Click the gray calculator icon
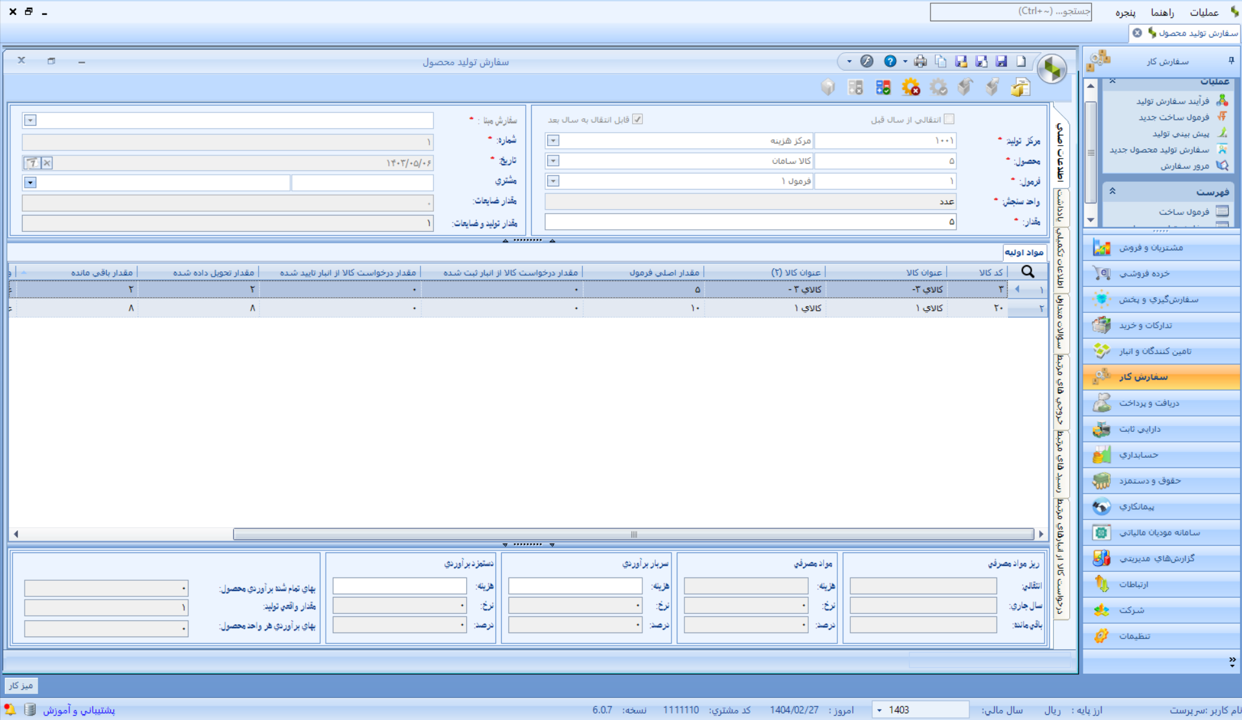Image resolution: width=1242 pixels, height=720 pixels. pyautogui.click(x=855, y=87)
